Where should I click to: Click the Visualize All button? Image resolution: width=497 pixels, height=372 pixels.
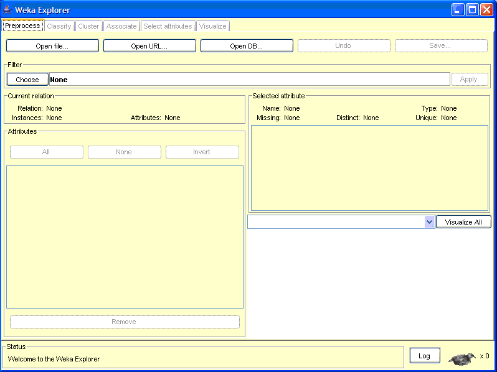click(463, 222)
